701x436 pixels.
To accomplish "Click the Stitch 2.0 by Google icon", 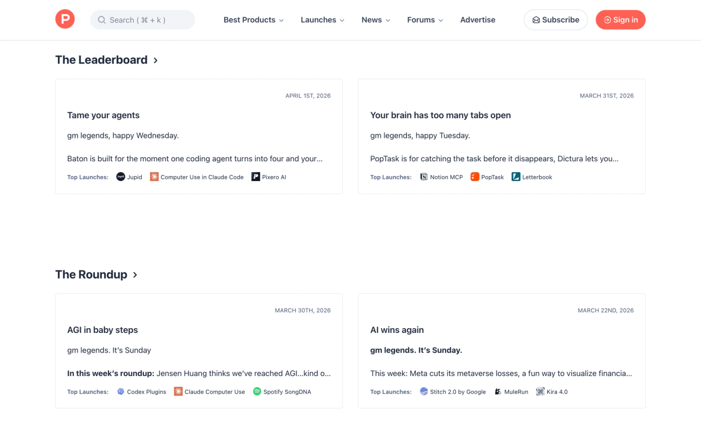I will [x=424, y=391].
